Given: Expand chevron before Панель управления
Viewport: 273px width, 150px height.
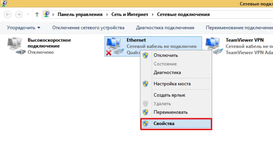Looking at the screenshot, I should click(x=53, y=15).
